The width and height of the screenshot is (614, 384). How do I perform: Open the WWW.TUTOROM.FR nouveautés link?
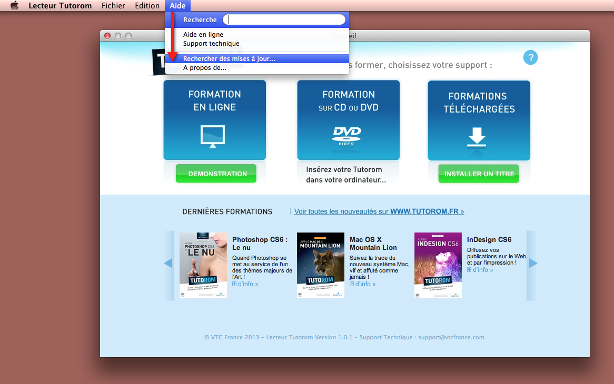point(379,211)
